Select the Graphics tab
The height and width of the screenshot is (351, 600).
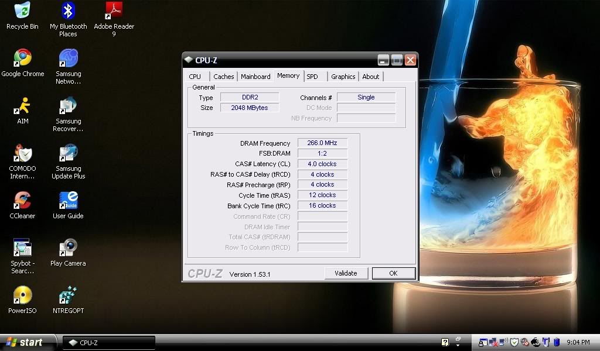point(343,77)
